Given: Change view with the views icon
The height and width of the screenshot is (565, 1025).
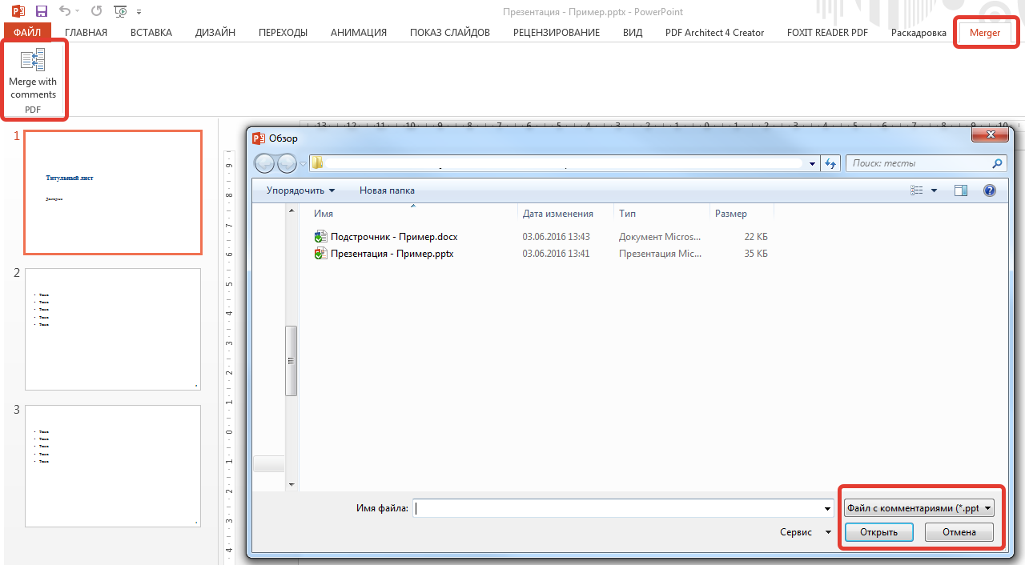Looking at the screenshot, I should tap(917, 190).
